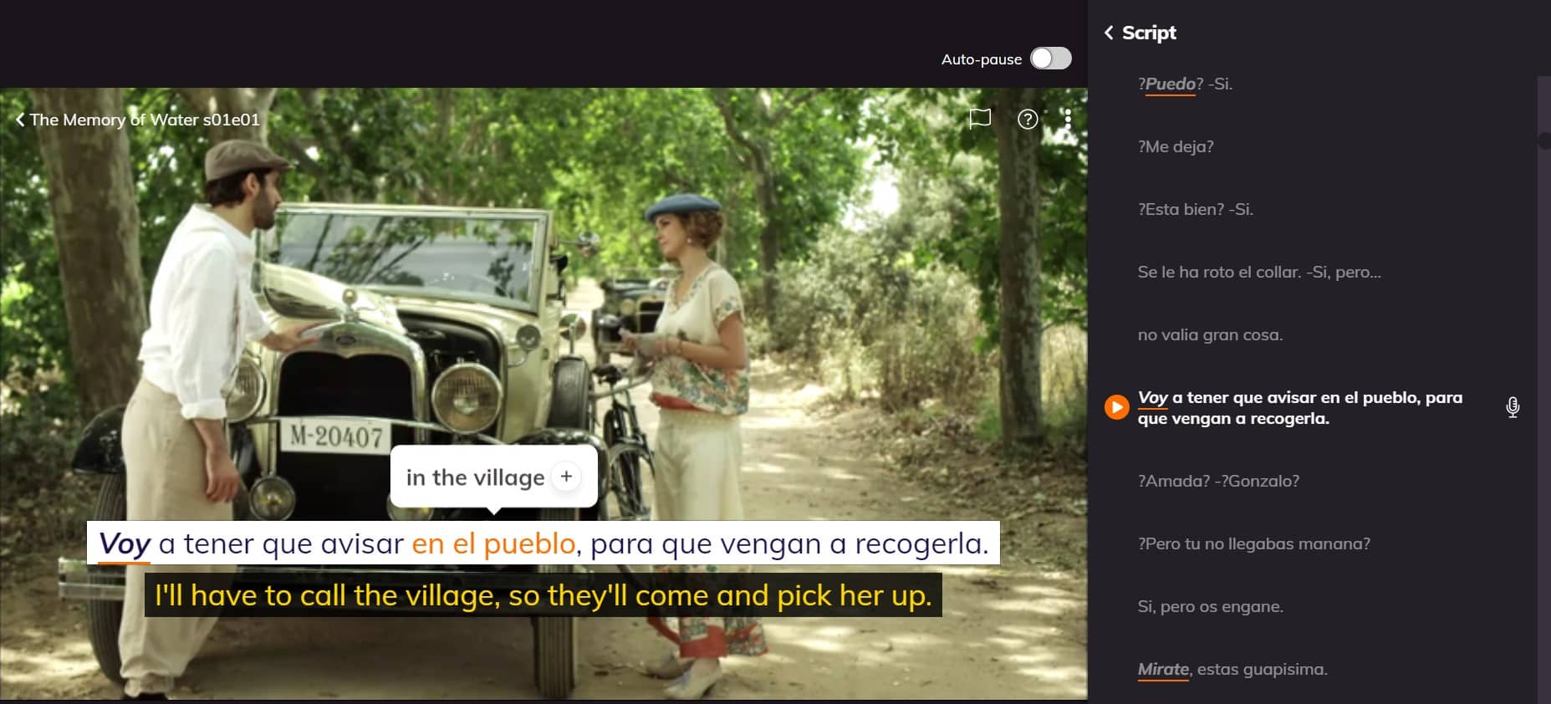The height and width of the screenshot is (704, 1551).
Task: Open the help question mark icon
Action: pos(1028,120)
